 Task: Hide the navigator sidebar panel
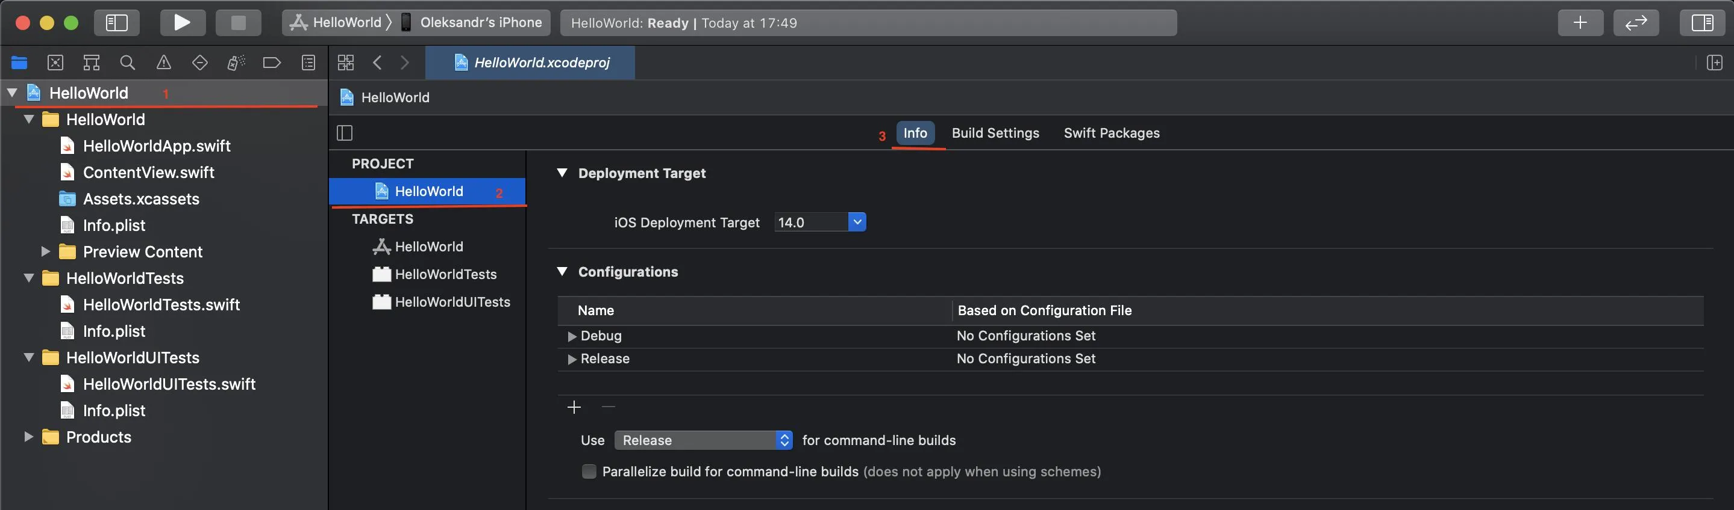[116, 23]
